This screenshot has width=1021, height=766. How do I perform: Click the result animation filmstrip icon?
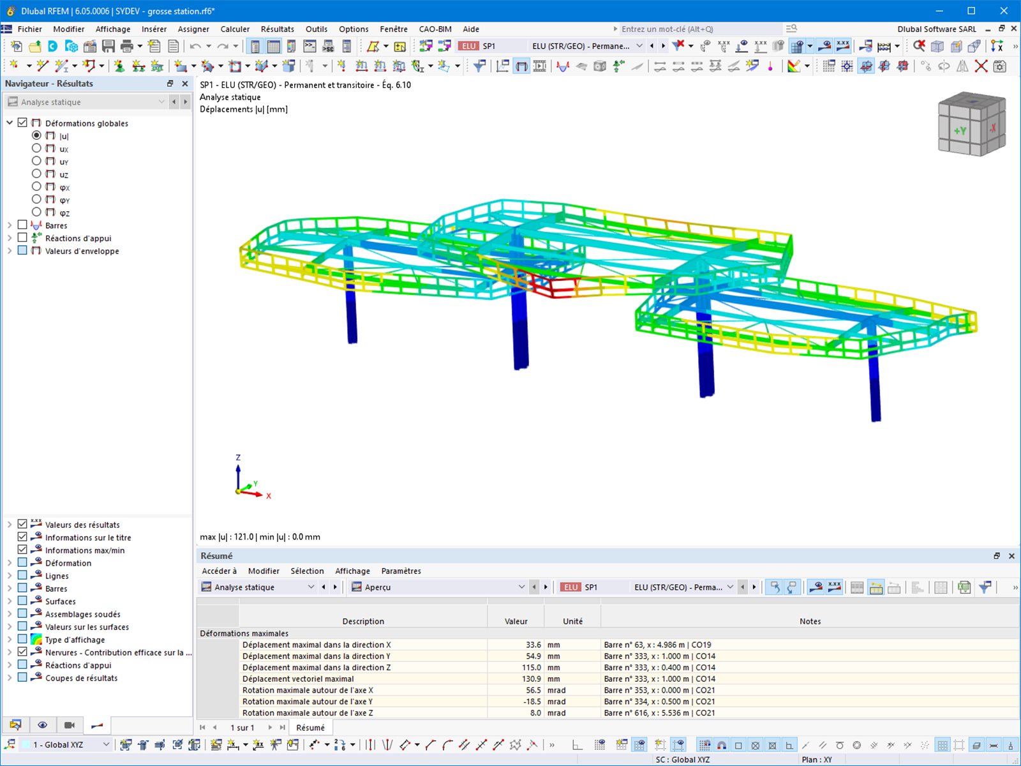(540, 66)
